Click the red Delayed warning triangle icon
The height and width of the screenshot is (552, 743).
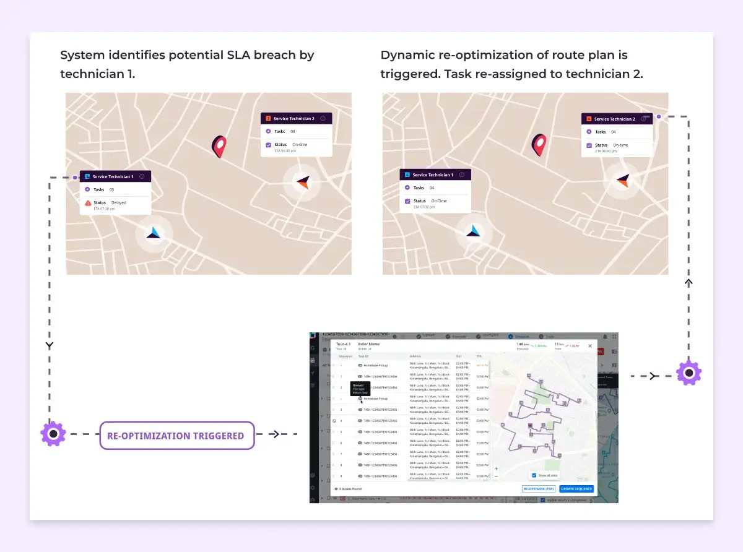pyautogui.click(x=88, y=203)
